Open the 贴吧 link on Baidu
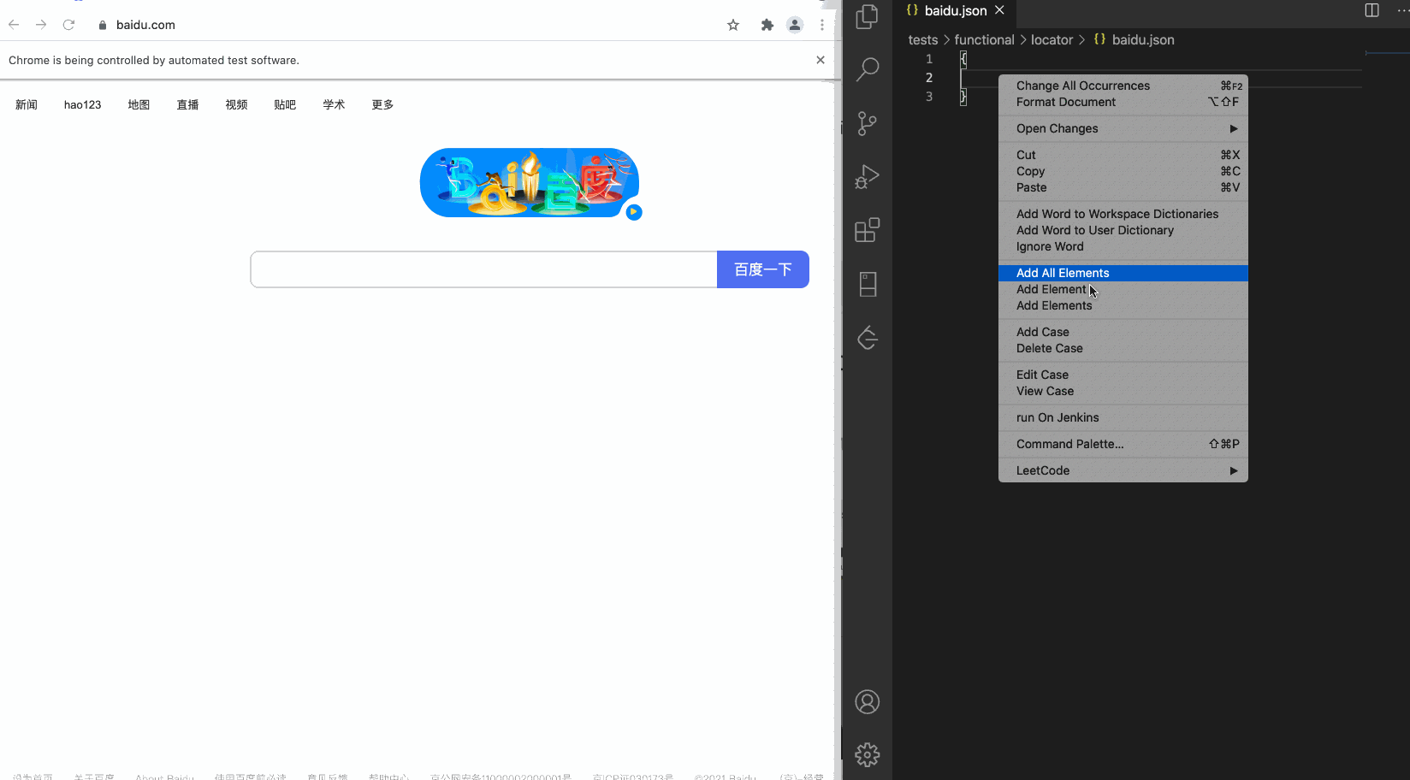The height and width of the screenshot is (780, 1410). [x=285, y=104]
